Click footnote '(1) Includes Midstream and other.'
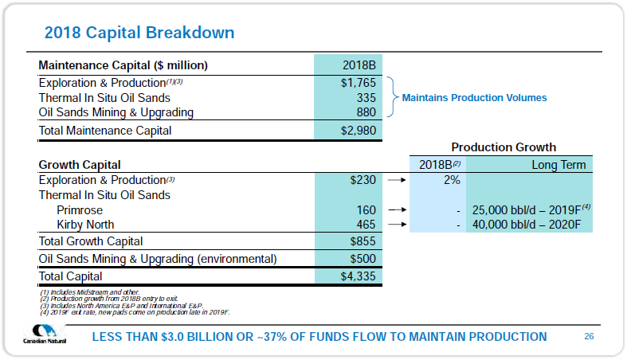 click(90, 292)
